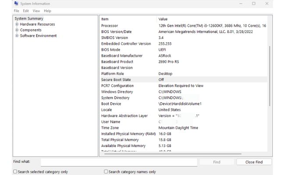Click the value 5.13 GB

[x=165, y=146]
